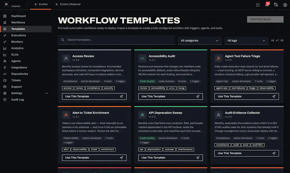Use This Template for API Deprecation Sweep

click(170, 158)
